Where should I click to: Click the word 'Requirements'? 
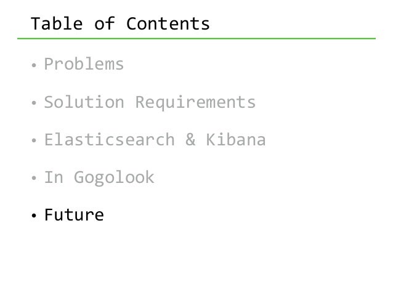coord(195,102)
